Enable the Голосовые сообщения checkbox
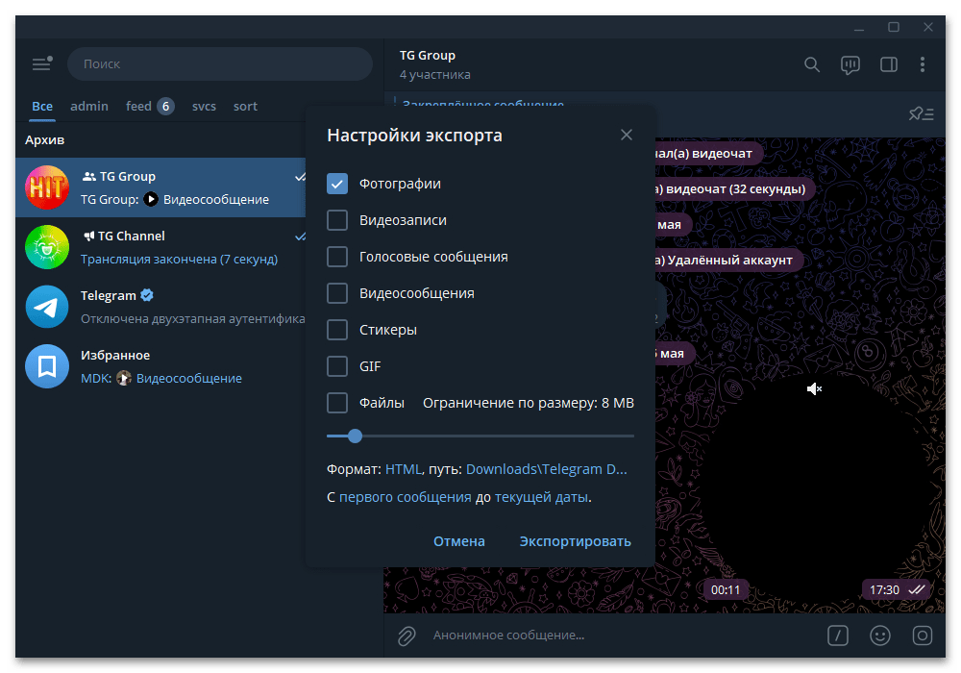 tap(337, 257)
